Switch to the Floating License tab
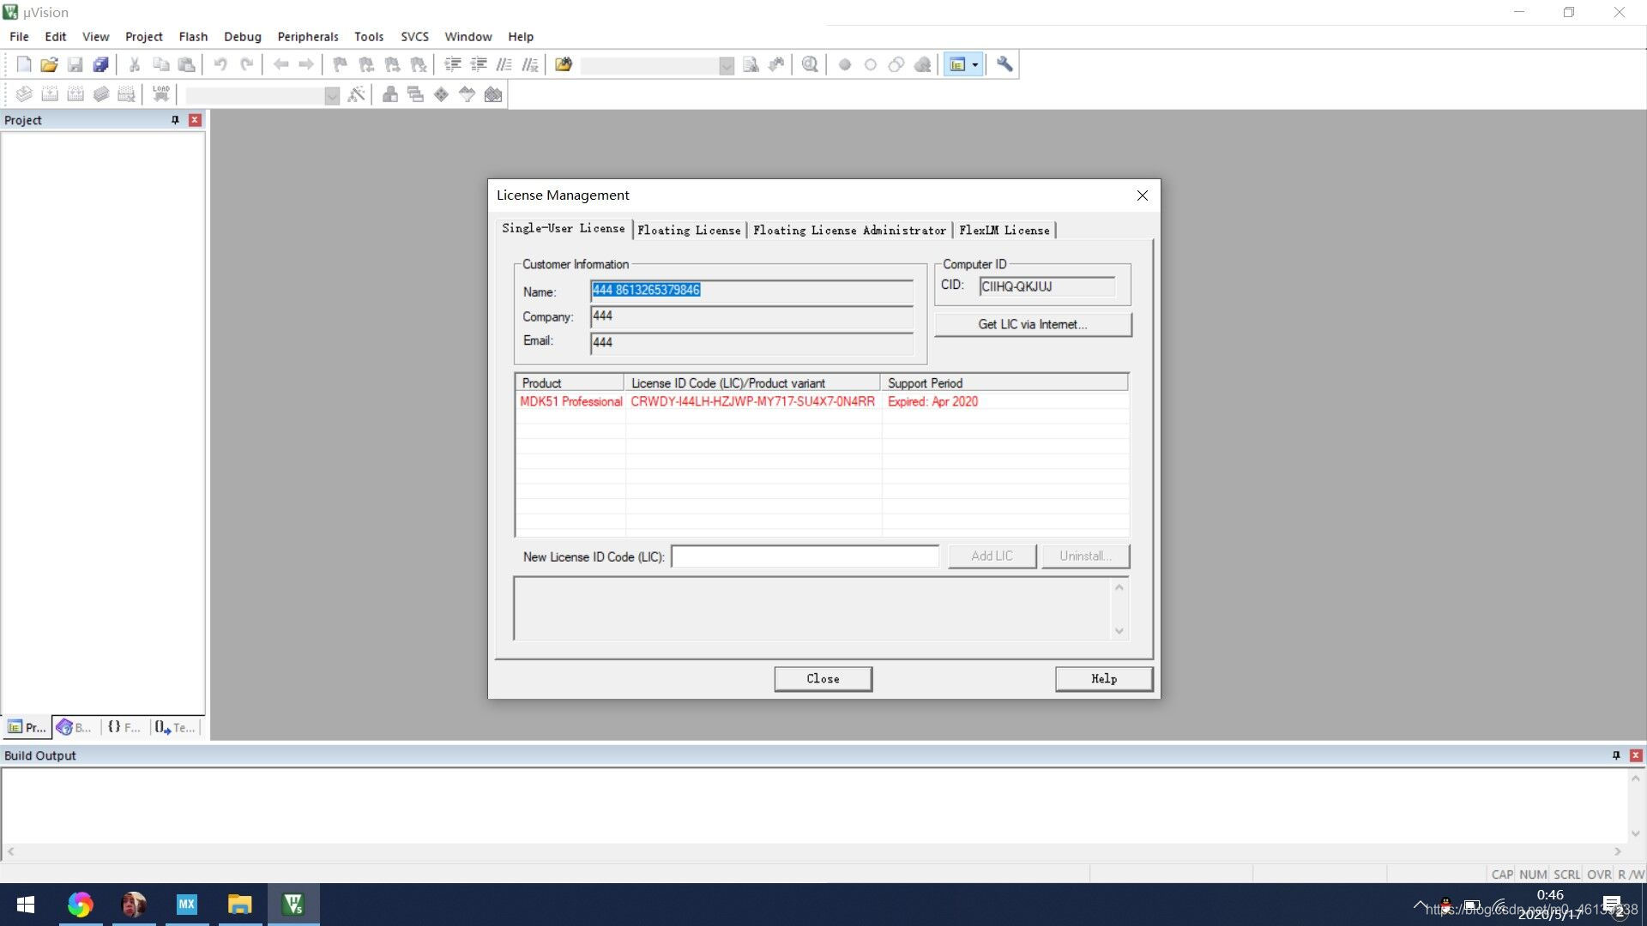Image resolution: width=1647 pixels, height=926 pixels. pyautogui.click(x=689, y=230)
